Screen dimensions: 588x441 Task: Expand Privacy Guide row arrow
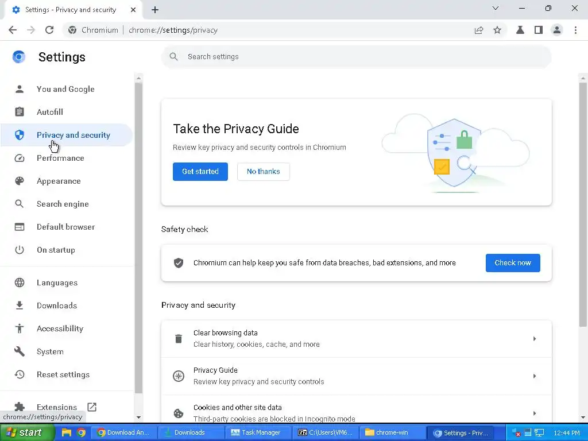pyautogui.click(x=535, y=376)
